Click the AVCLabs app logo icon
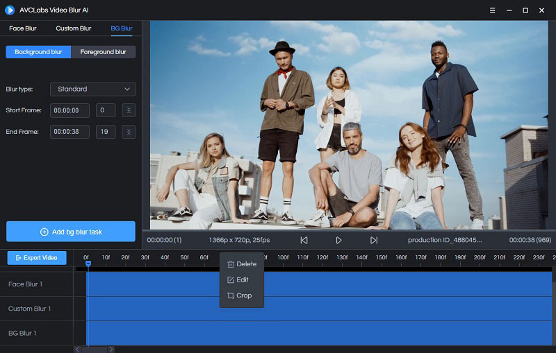Image resolution: width=556 pixels, height=353 pixels. pos(10,10)
